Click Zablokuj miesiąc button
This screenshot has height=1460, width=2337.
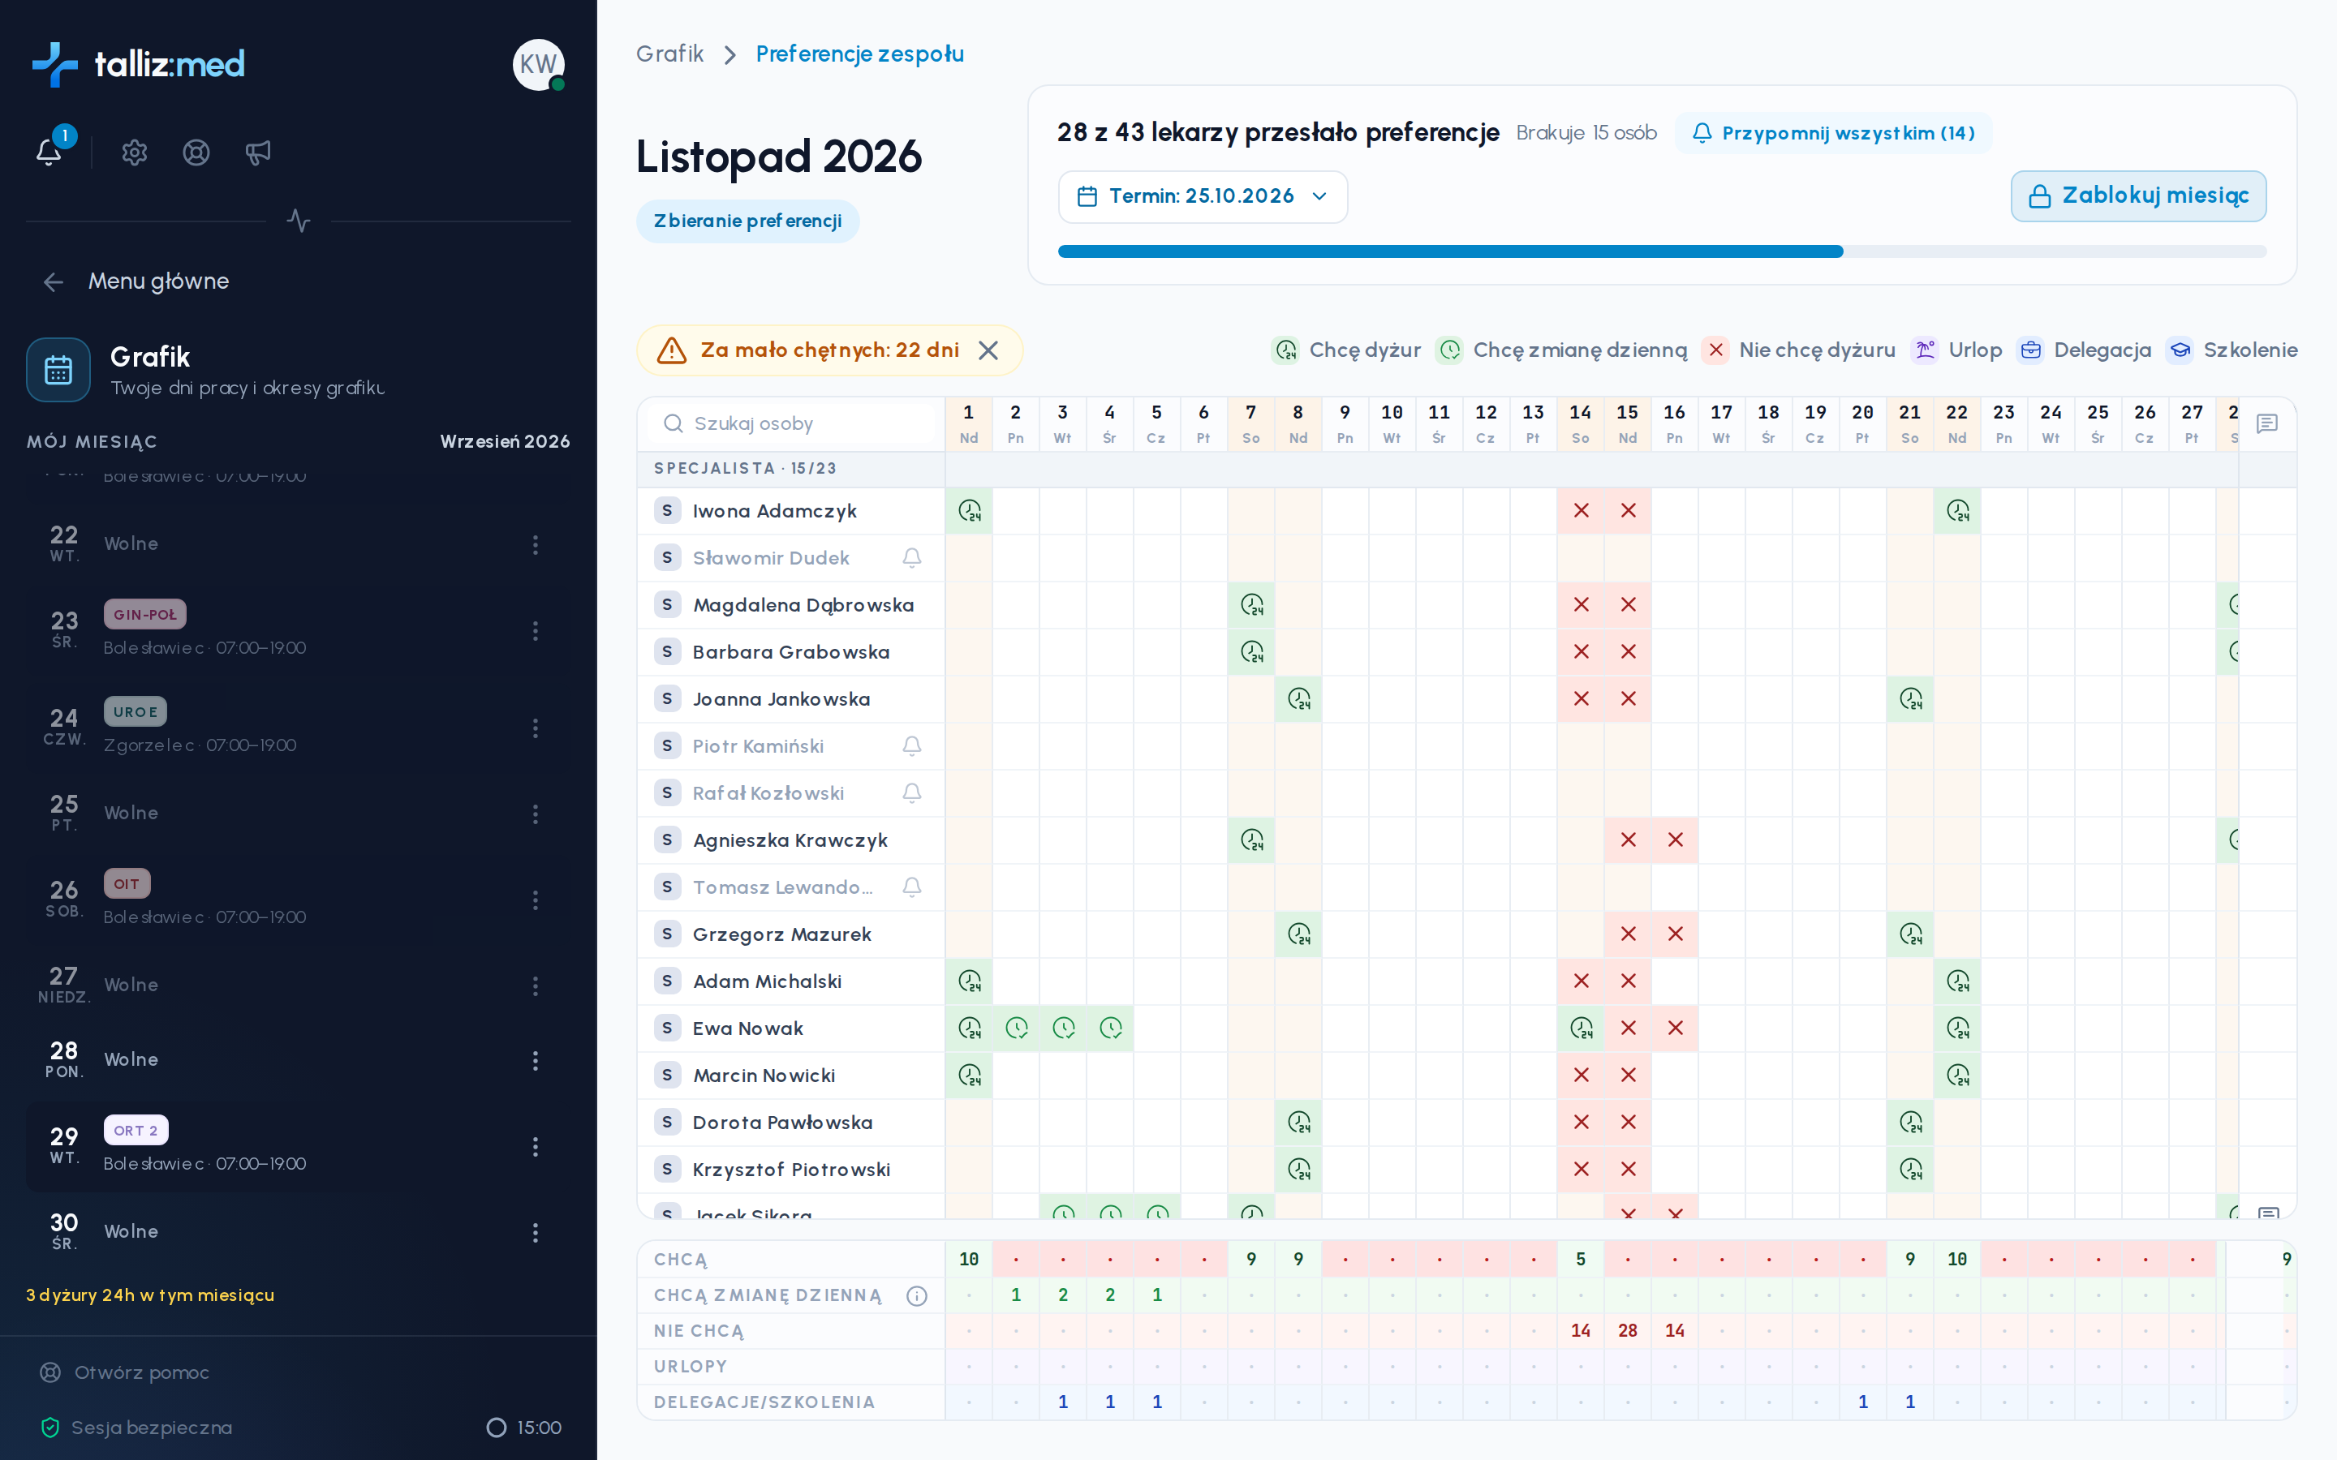2138,196
